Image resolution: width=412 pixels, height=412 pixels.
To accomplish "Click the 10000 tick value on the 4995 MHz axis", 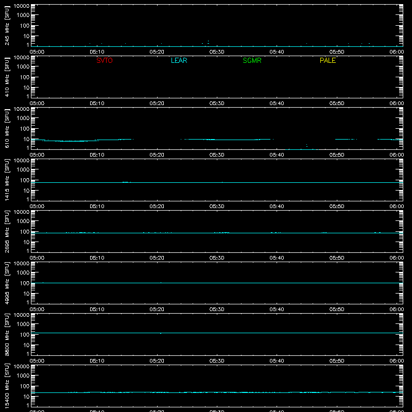I will coord(22,264).
